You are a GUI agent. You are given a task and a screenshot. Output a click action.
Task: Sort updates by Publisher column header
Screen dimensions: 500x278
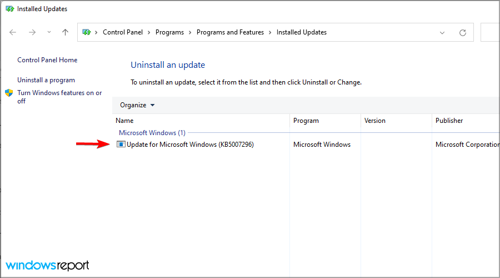449,121
